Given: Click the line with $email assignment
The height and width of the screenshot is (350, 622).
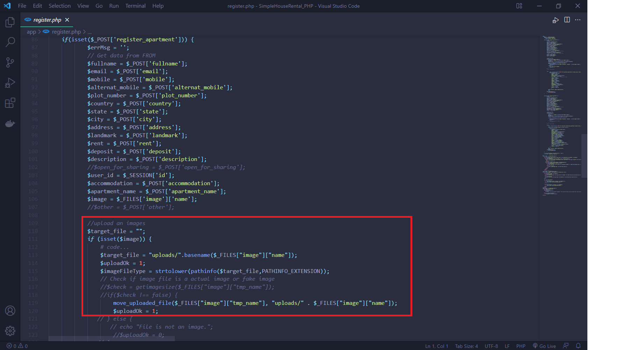Looking at the screenshot, I should tap(127, 71).
